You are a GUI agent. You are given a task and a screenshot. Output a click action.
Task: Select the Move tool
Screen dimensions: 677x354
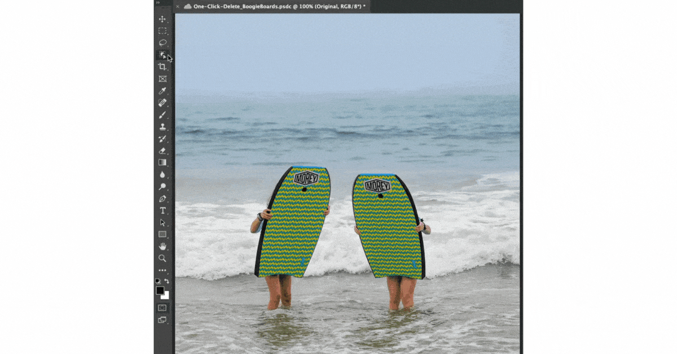pos(162,20)
